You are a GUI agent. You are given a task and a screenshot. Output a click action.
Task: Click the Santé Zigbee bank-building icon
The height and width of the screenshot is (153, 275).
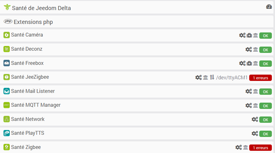pos(245,147)
